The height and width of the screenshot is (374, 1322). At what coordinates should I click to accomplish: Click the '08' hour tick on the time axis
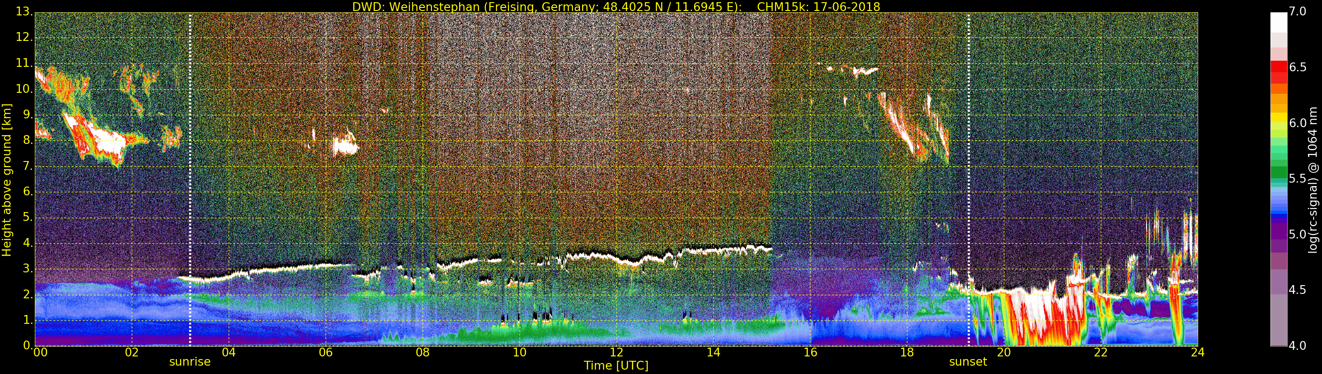422,352
